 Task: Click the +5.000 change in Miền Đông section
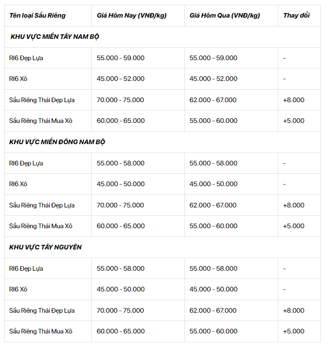pos(294,226)
